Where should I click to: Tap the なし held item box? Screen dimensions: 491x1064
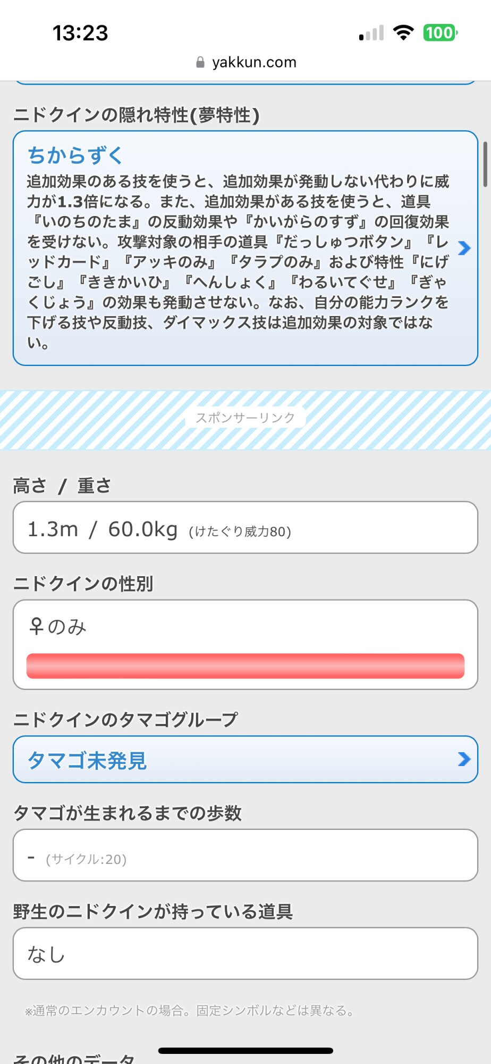click(x=245, y=954)
